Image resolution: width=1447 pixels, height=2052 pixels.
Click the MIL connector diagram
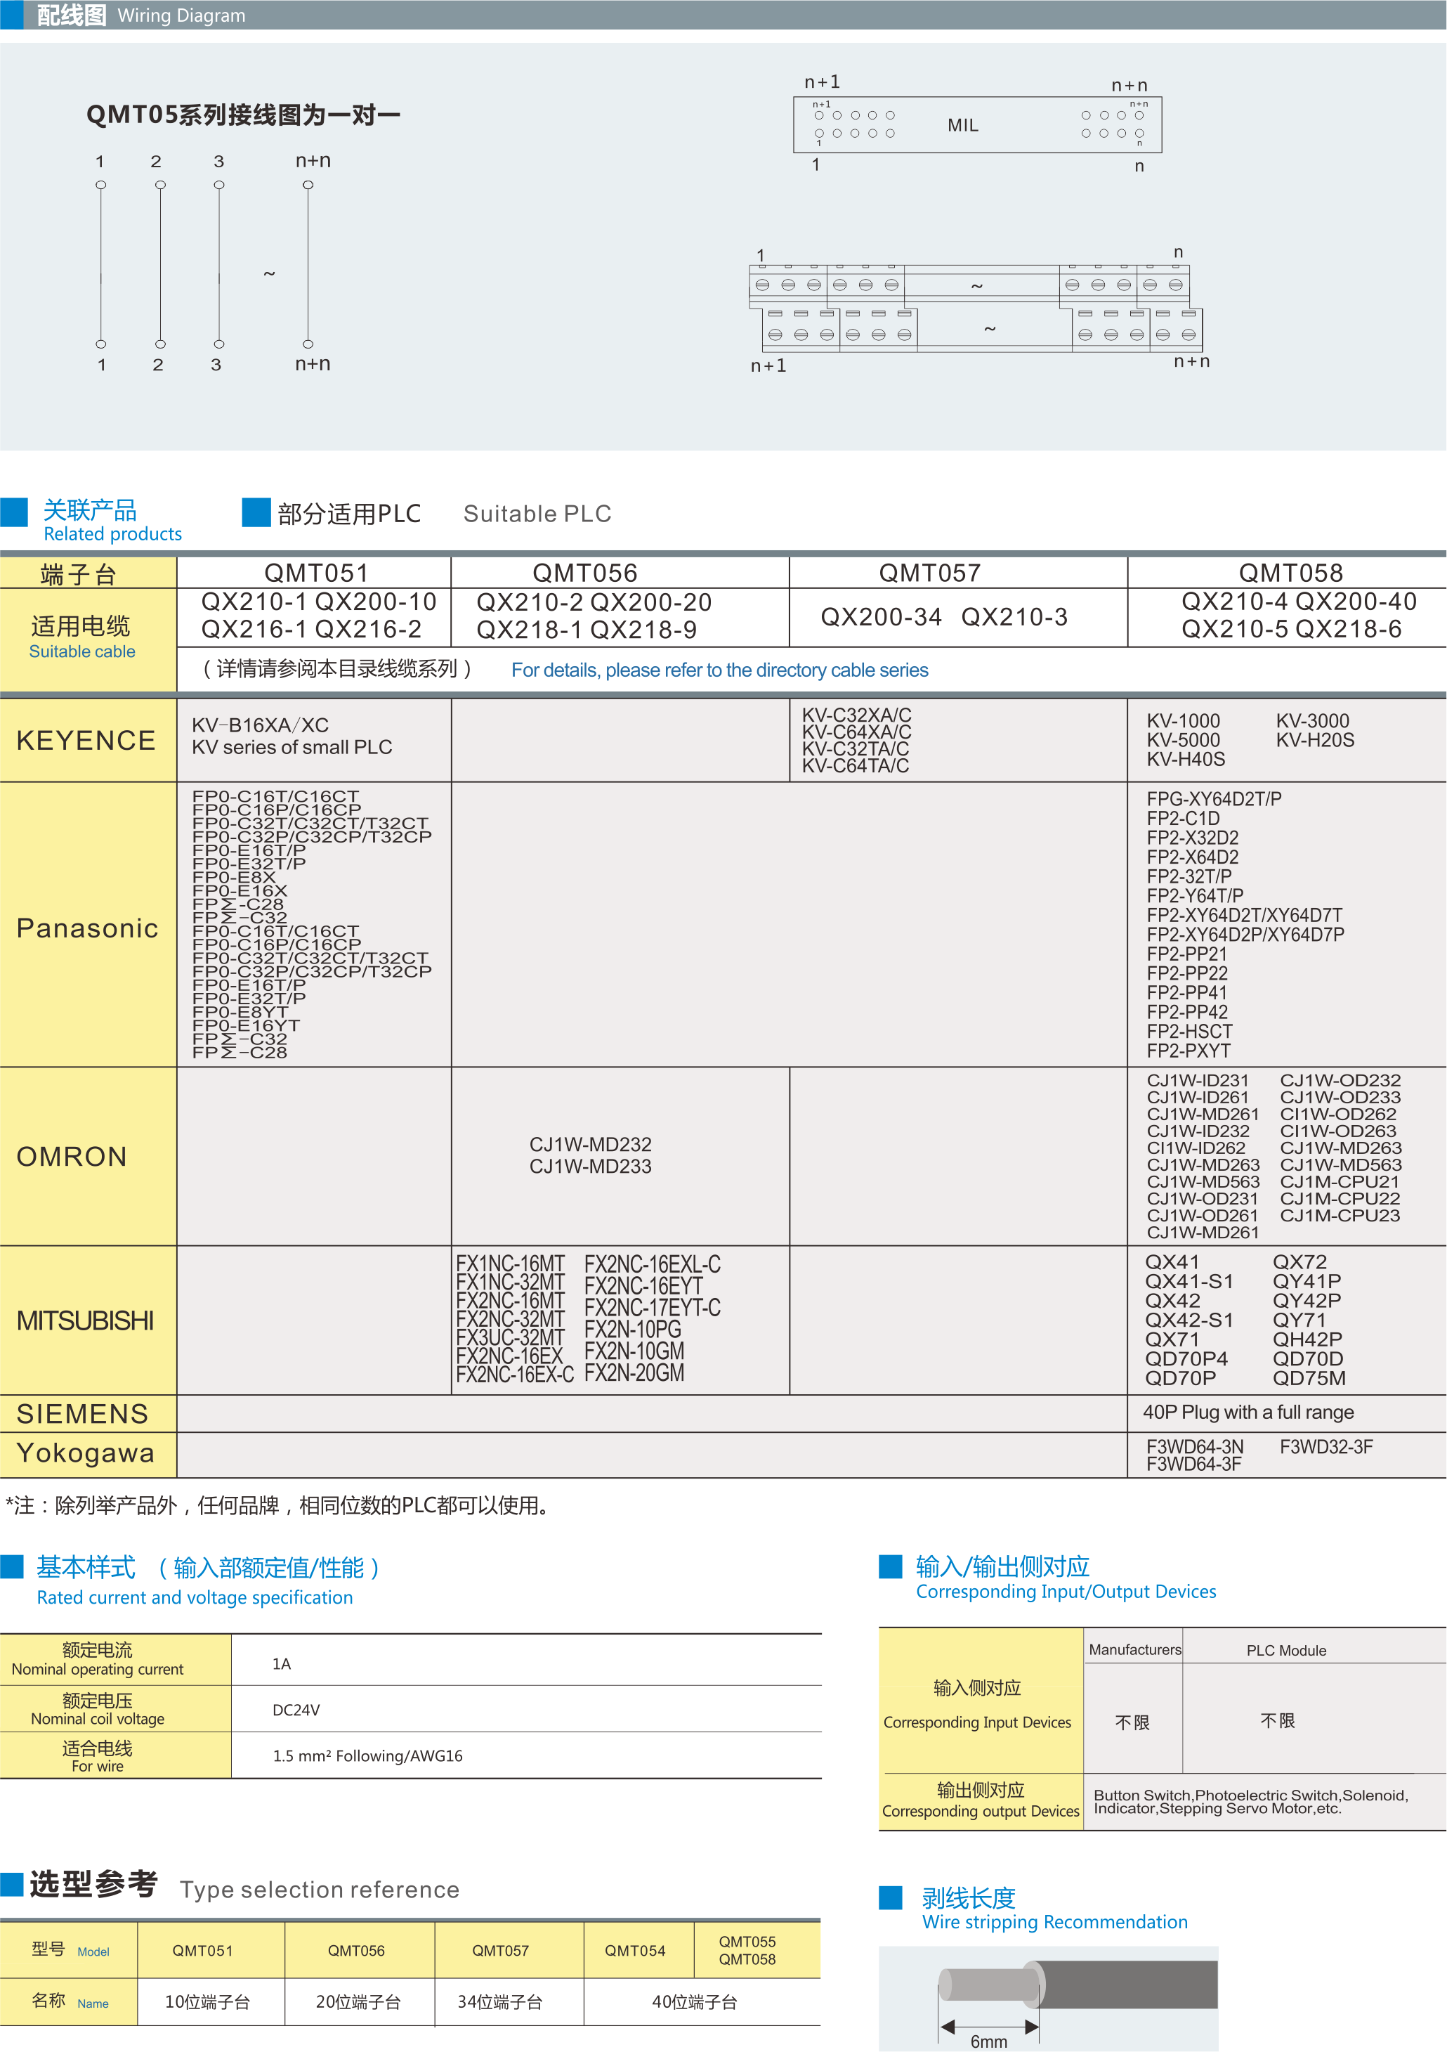977,124
